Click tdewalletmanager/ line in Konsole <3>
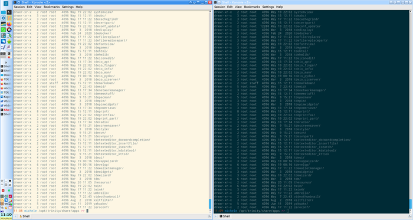The width and height of the screenshot is (413, 220). [269, 168]
